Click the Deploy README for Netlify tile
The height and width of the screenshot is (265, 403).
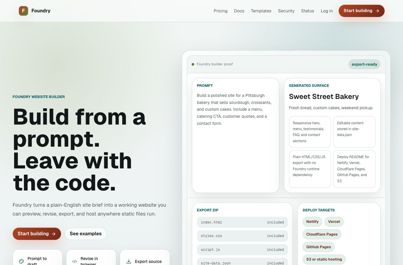click(354, 169)
